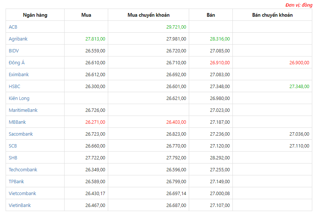This screenshot has height=217, width=316.
Task: Click the SCB bank link
Action: [13, 146]
